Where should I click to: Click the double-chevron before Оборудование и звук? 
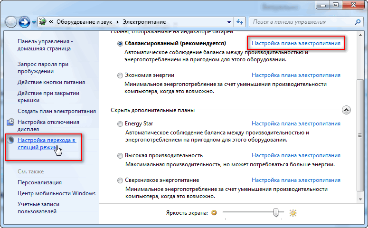[51, 22]
